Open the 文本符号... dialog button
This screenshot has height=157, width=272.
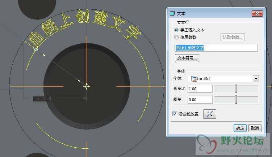[x=187, y=58]
